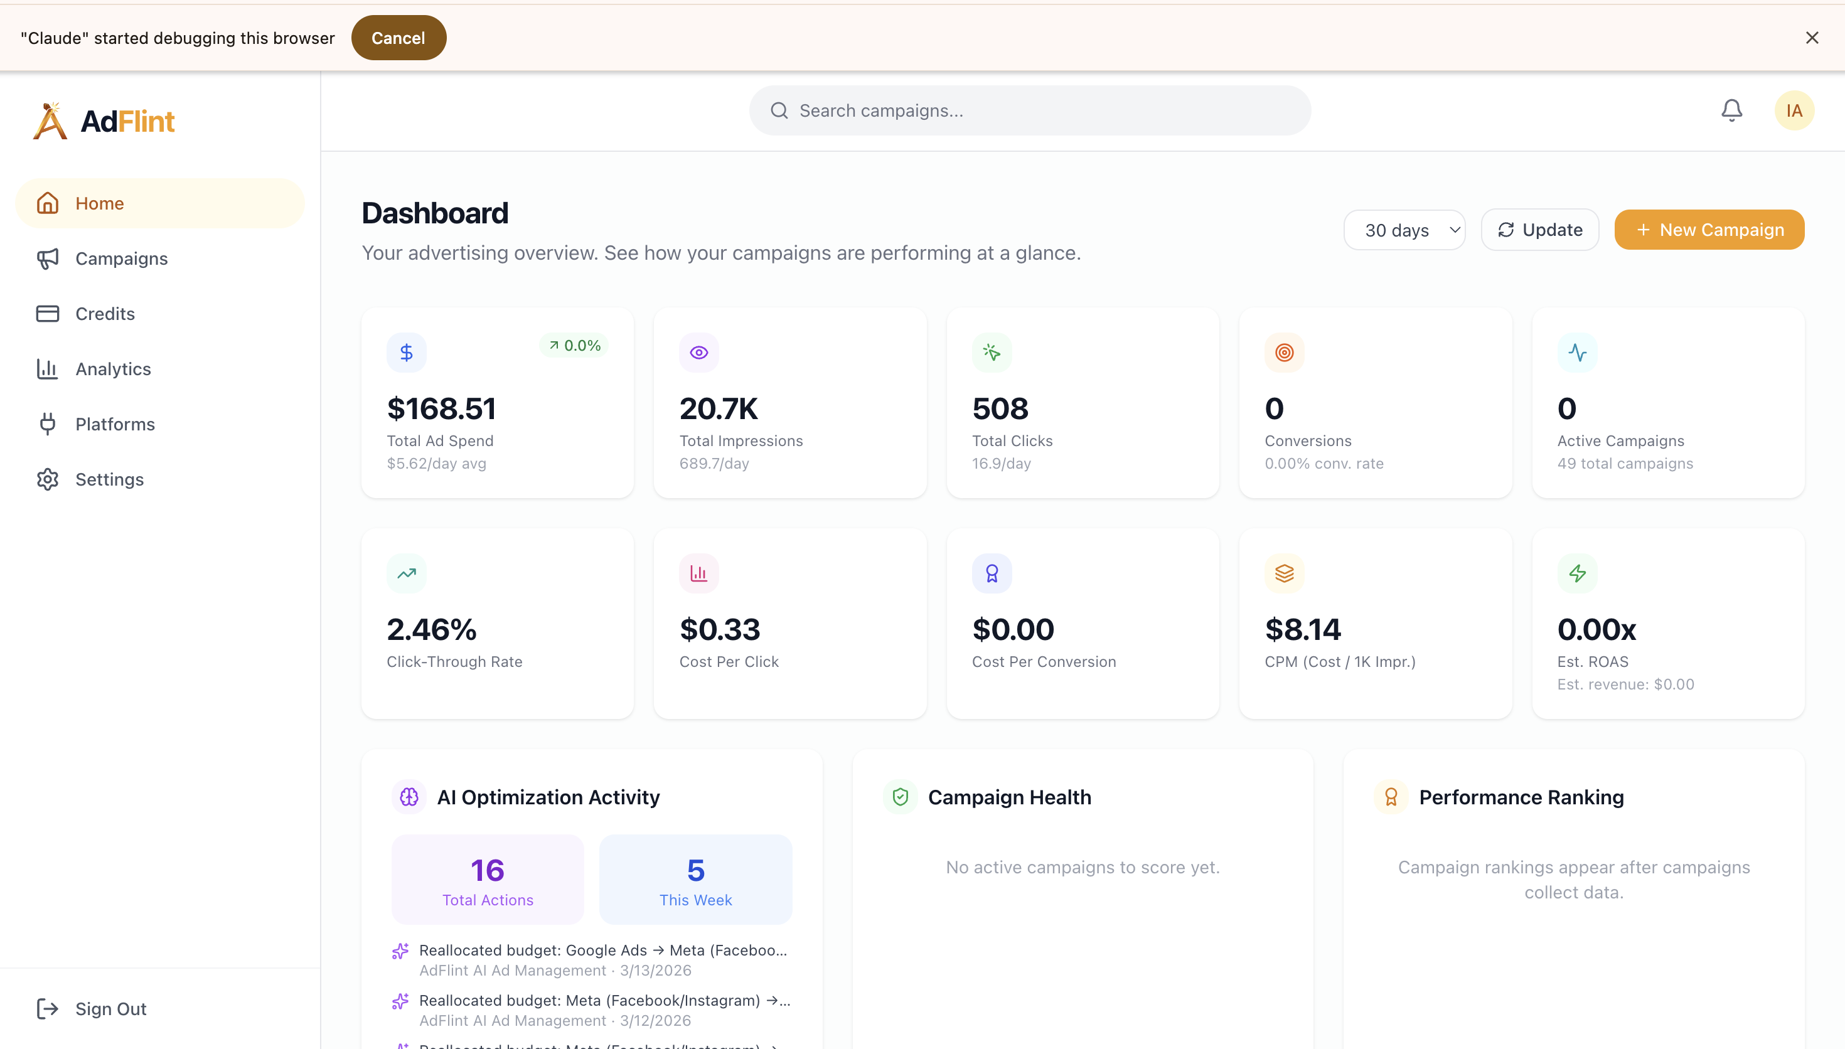1845x1049 pixels.
Task: Click the magnifier icon in search bar
Action: (779, 110)
